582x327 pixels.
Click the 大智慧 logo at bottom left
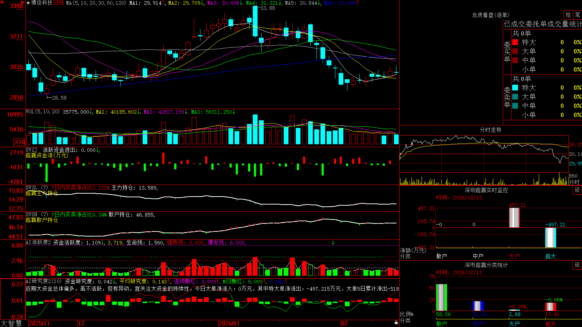[x=11, y=323]
